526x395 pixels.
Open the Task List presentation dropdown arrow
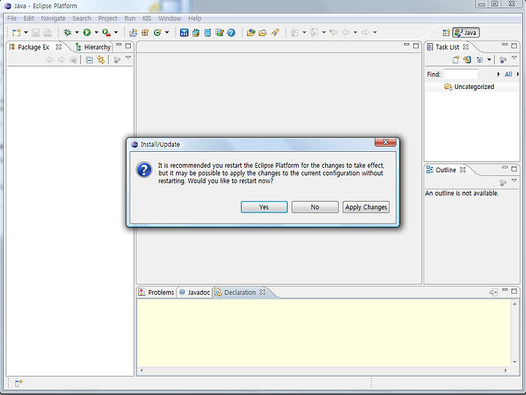coord(489,60)
